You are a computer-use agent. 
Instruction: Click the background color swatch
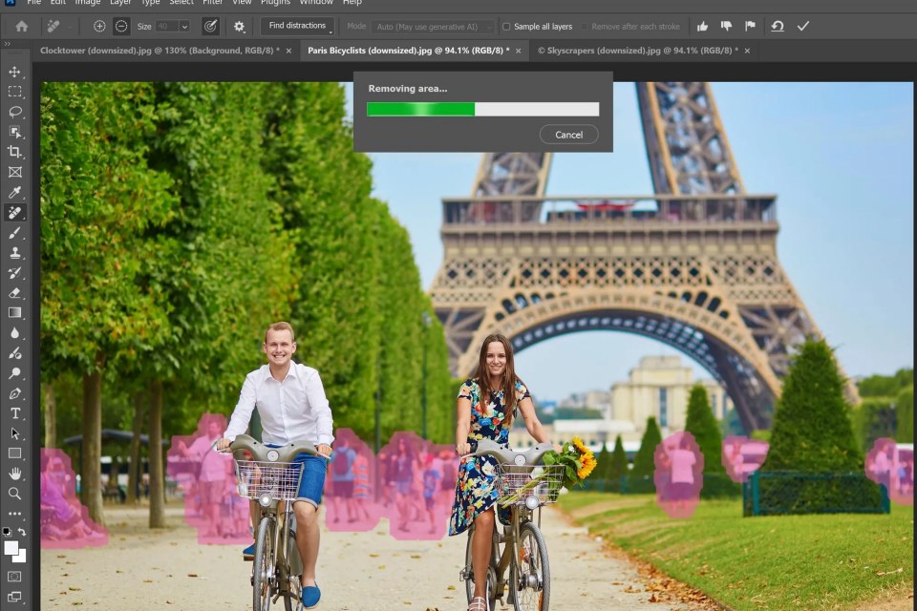[21, 557]
